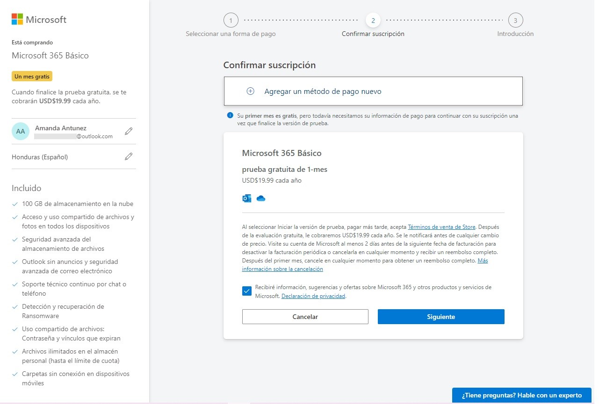Click the Microsoft logo
This screenshot has width=599, height=404.
(x=39, y=19)
